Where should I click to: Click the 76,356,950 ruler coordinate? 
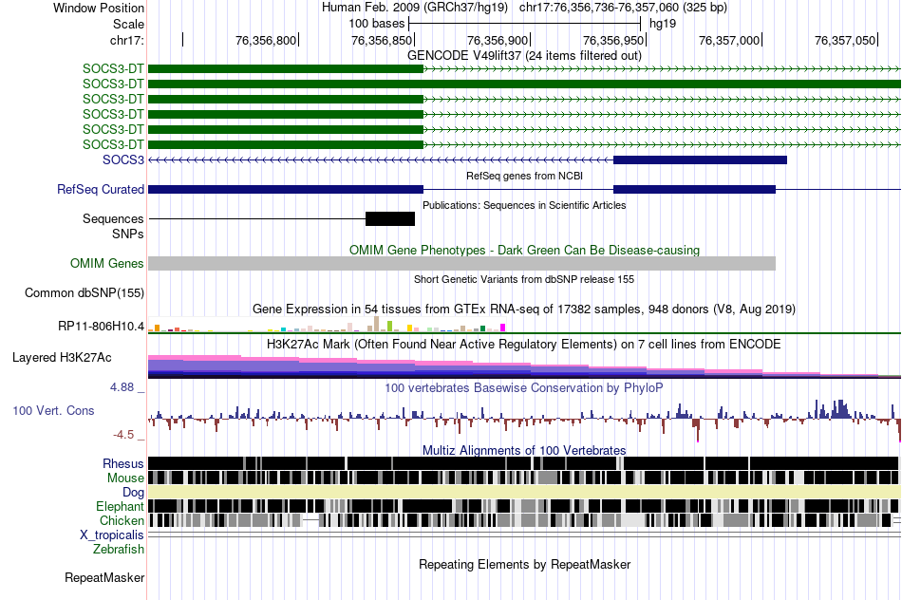click(613, 40)
